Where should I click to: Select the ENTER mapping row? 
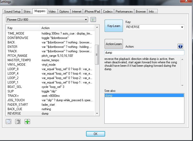(x=50, y=47)
